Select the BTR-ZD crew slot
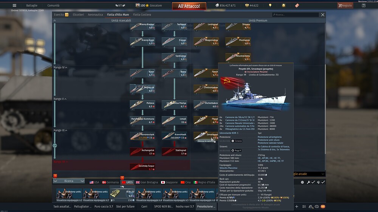This screenshot has width=378, height=212. (122, 195)
